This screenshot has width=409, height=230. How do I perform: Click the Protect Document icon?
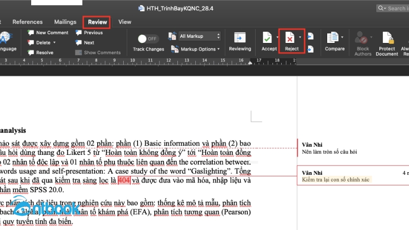(x=387, y=38)
